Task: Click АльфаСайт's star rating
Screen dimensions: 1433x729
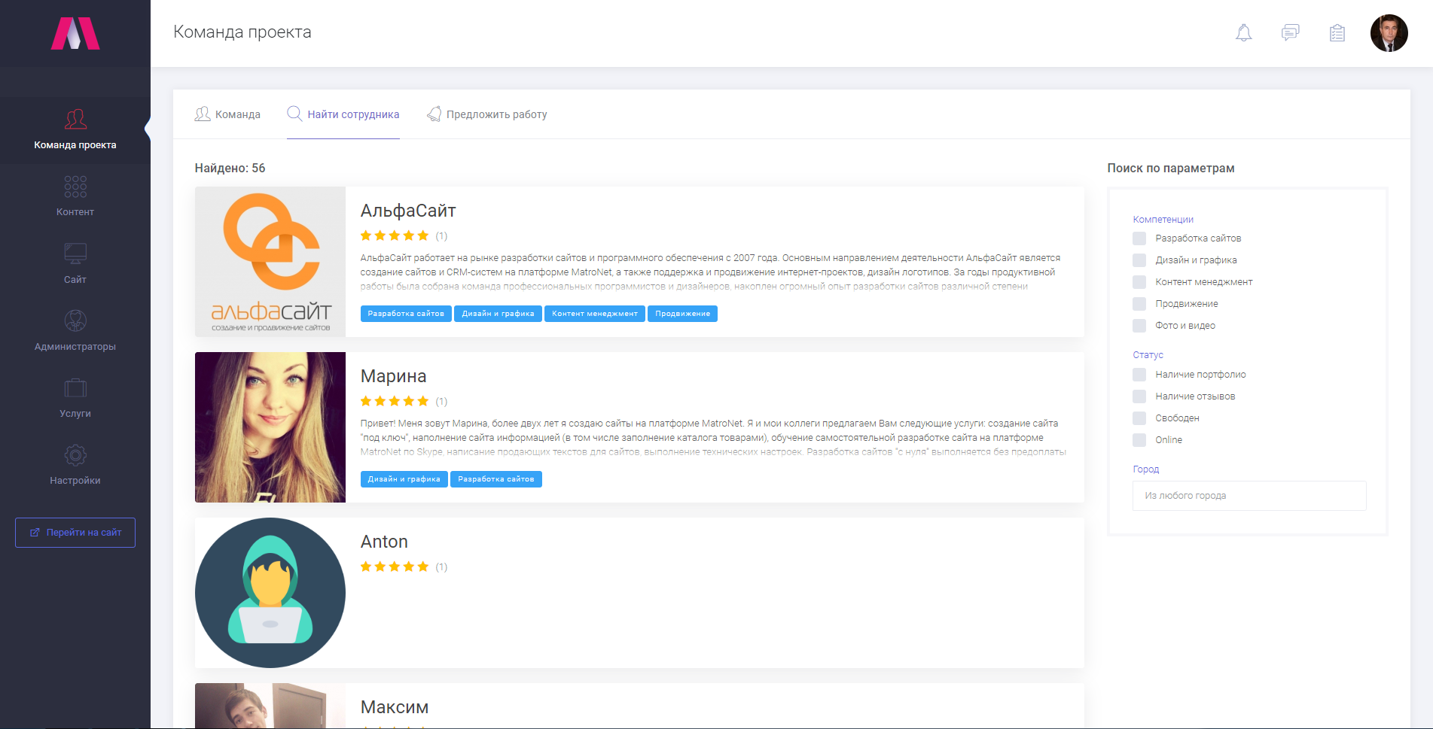Action: coord(395,235)
